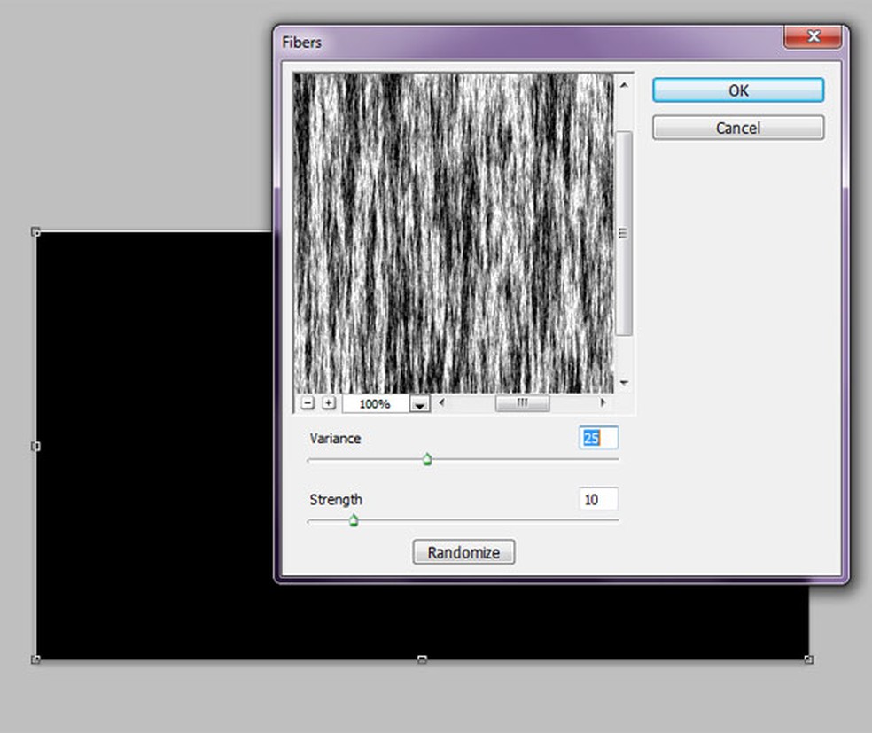Click the preview's vertical scroll up arrow
The image size is (872, 733).
pyautogui.click(x=624, y=85)
